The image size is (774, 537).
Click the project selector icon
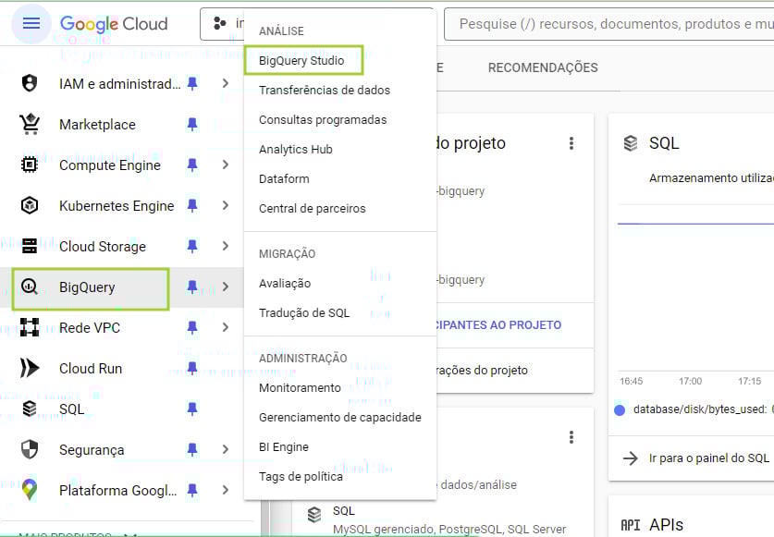click(x=220, y=23)
